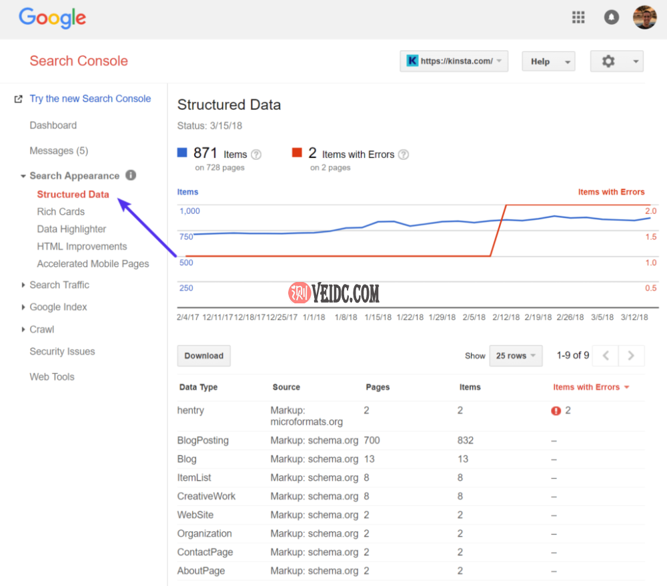Expand the Crawl section

tap(23, 329)
